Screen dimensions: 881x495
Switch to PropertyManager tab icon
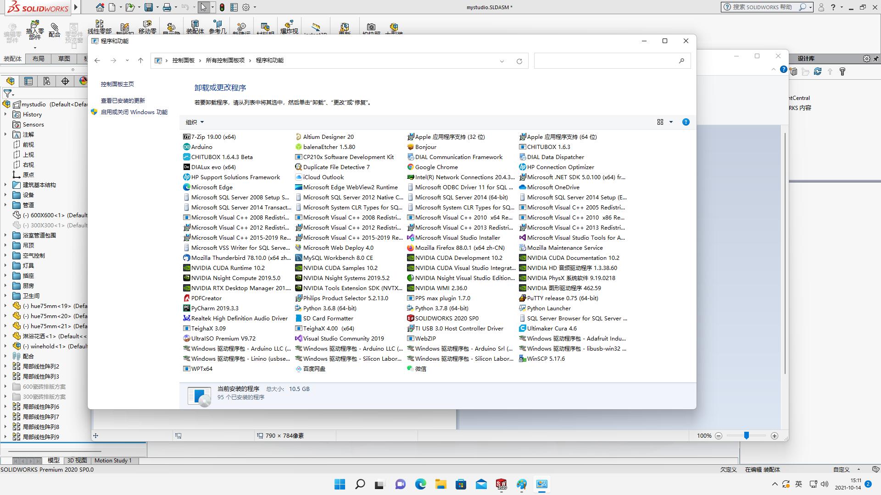tap(28, 81)
